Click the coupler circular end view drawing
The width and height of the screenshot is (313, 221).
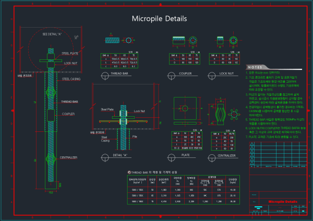pyautogui.click(x=193, y=40)
